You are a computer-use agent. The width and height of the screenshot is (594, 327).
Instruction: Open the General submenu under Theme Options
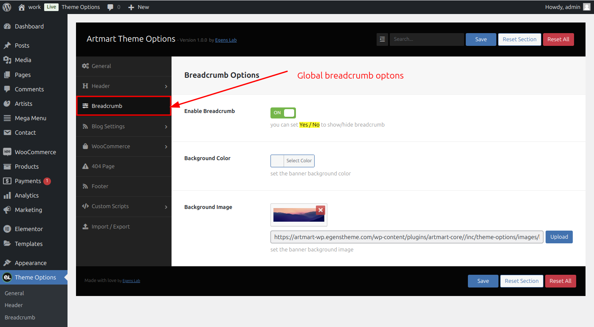(14, 293)
